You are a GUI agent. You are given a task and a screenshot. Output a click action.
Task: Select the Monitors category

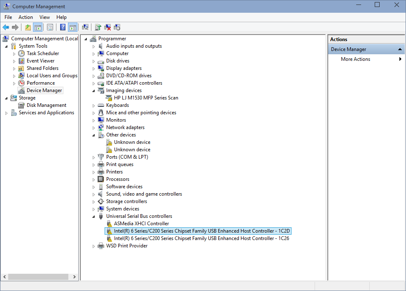116,120
